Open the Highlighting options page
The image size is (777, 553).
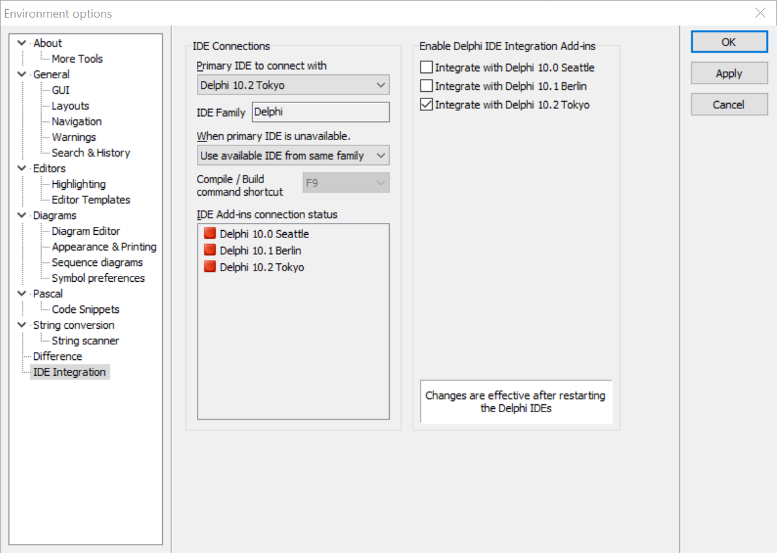click(x=78, y=184)
